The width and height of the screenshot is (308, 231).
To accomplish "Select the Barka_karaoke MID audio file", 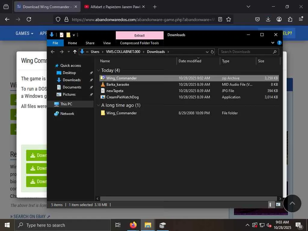I will [x=189, y=85].
